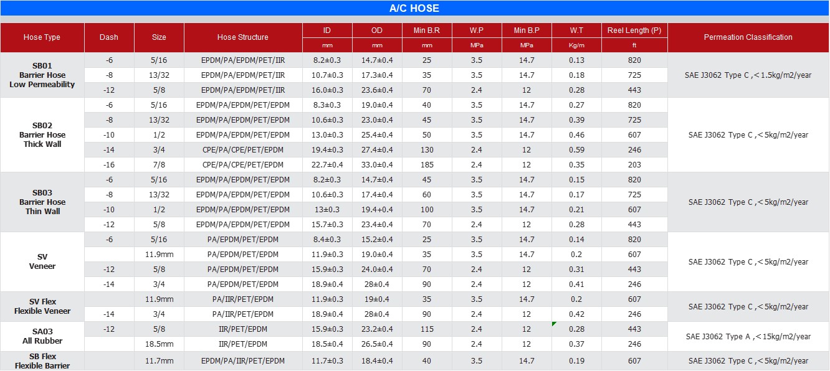
Task: Select the classification cell with <1.5kg/m2/year
Action: (x=748, y=75)
